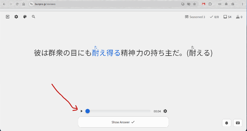The height and width of the screenshot is (131, 247).
Task: Click the ghost reviews counter showing 0
Action: (239, 17)
